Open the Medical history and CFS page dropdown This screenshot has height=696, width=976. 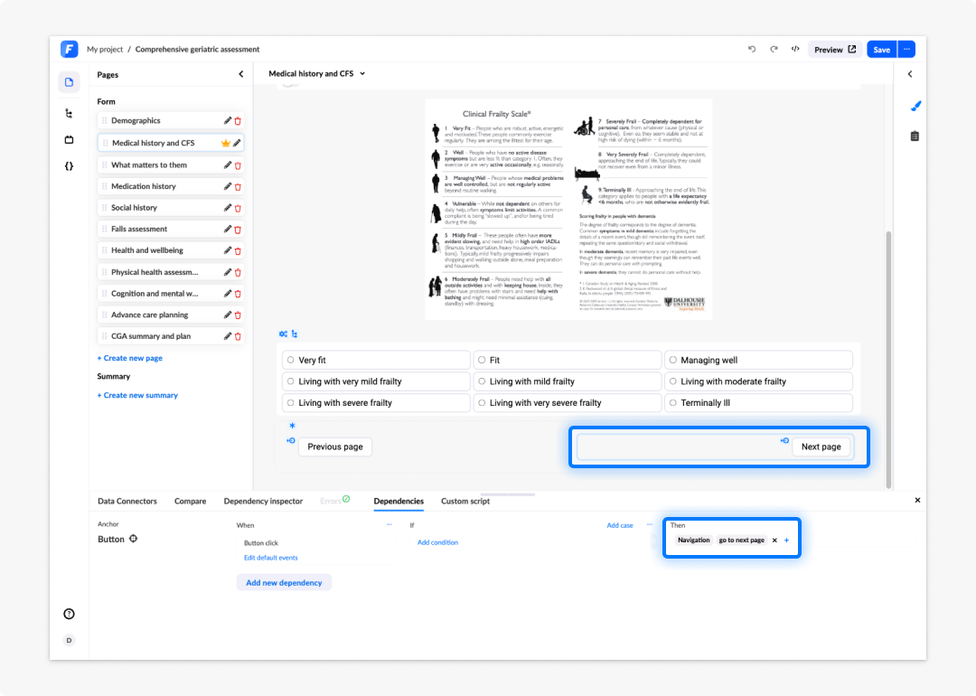(317, 73)
